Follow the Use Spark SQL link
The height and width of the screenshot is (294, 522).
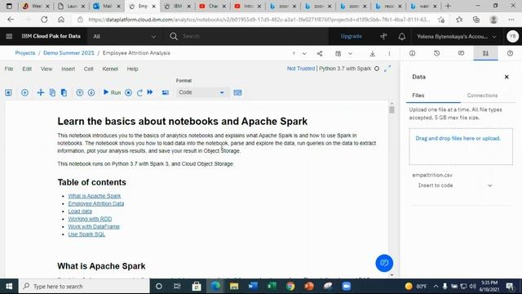[86, 234]
